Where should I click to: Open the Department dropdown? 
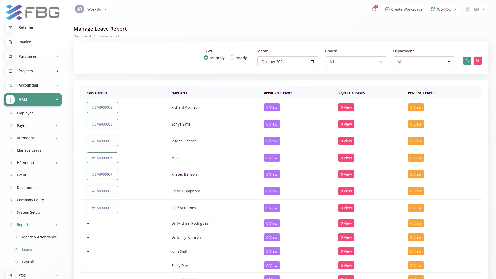[x=424, y=62]
